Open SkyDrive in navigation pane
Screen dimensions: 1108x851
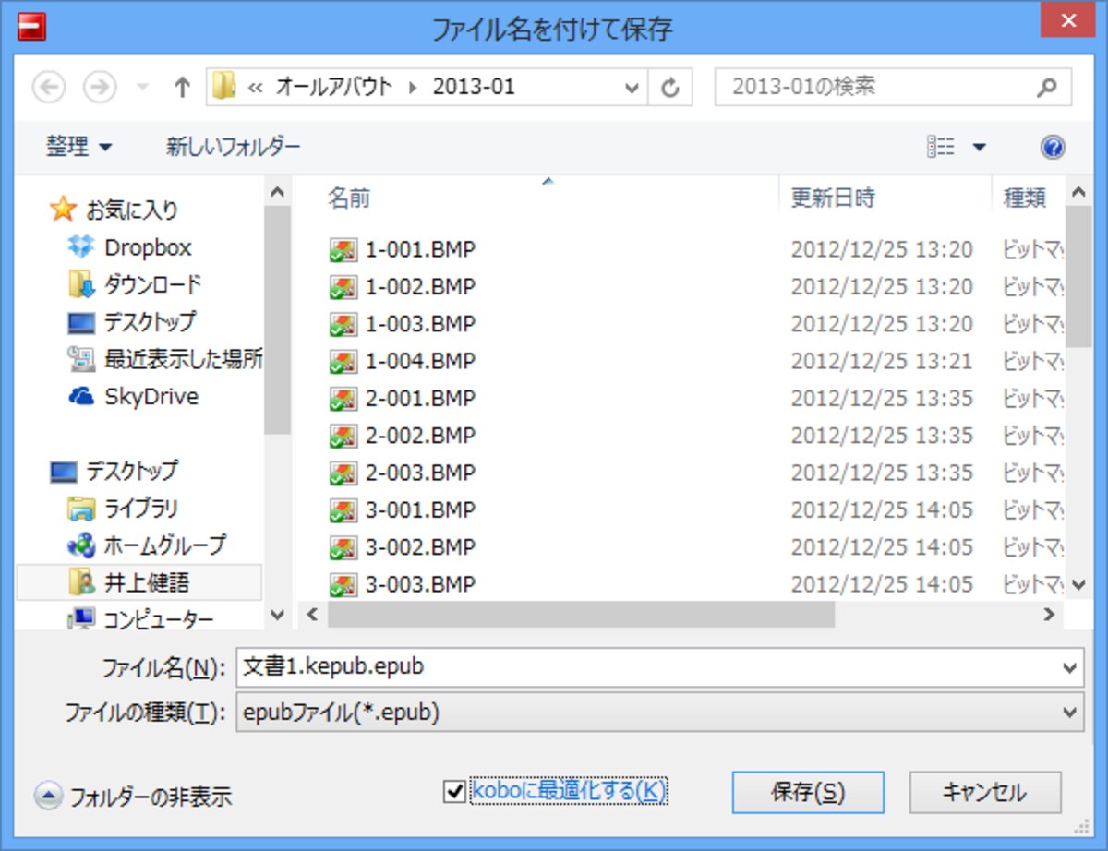[x=135, y=396]
